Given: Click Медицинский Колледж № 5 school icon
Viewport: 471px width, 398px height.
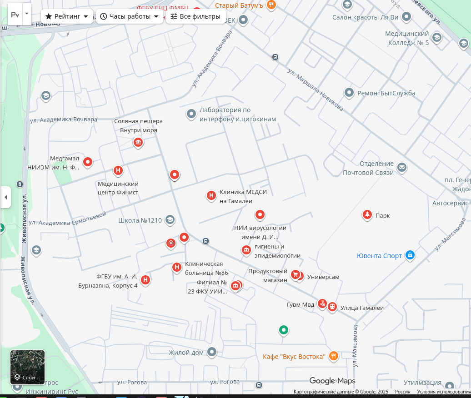Looking at the screenshot, I should 437,38.
